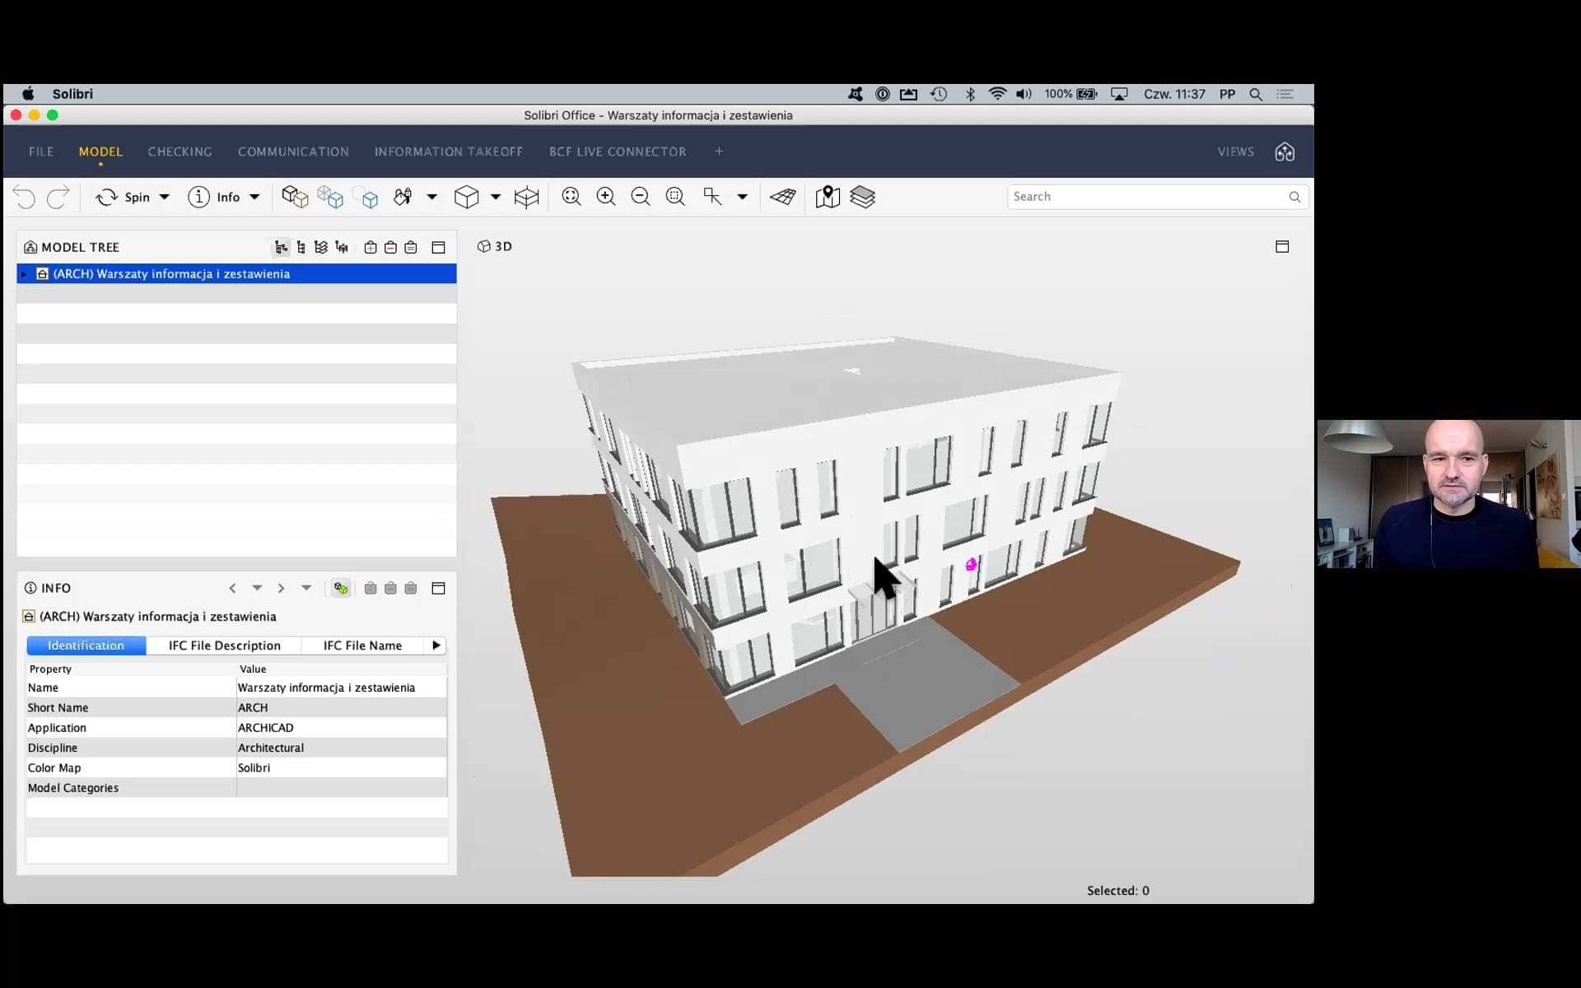Switch to the CHECKING tab
The image size is (1581, 988).
180,151
